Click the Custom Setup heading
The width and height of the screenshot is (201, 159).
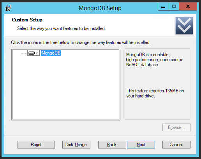point(27,20)
